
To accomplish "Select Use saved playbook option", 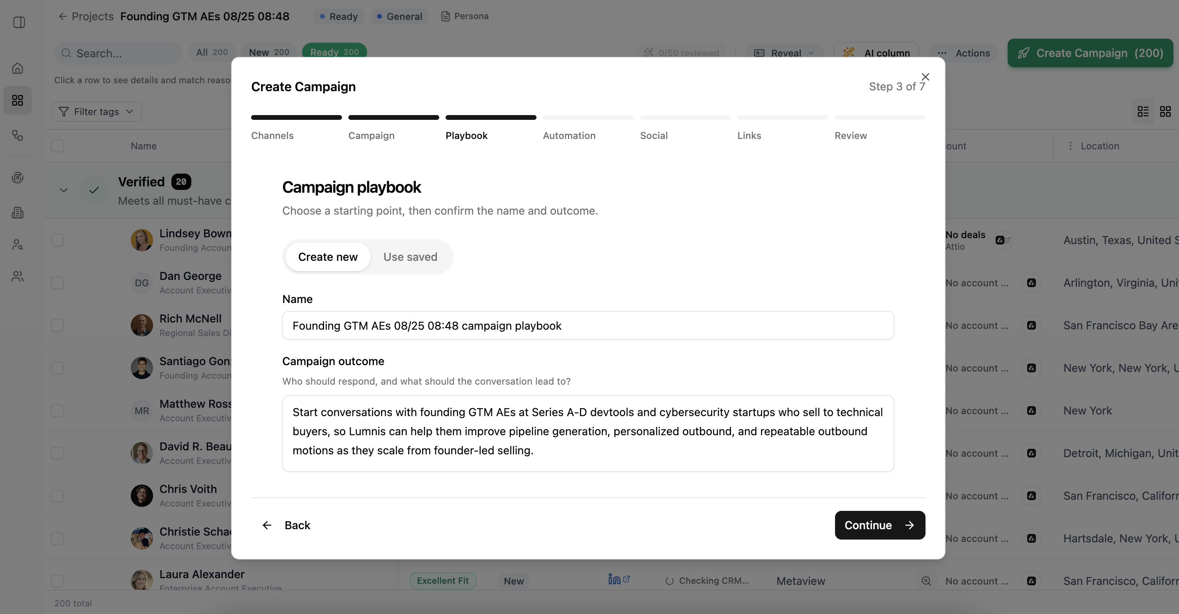I will tap(410, 257).
